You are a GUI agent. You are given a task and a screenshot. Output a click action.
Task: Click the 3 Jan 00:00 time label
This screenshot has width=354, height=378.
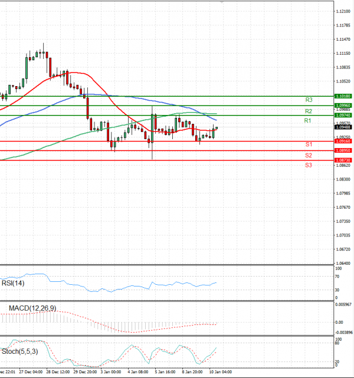click(111, 372)
